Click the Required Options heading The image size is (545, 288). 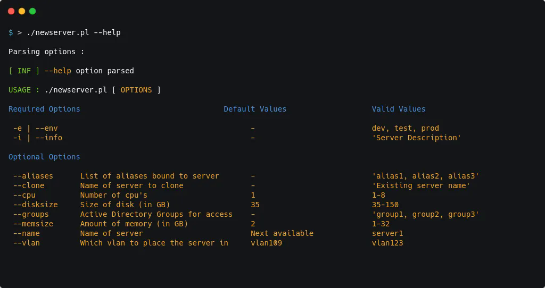[44, 109]
